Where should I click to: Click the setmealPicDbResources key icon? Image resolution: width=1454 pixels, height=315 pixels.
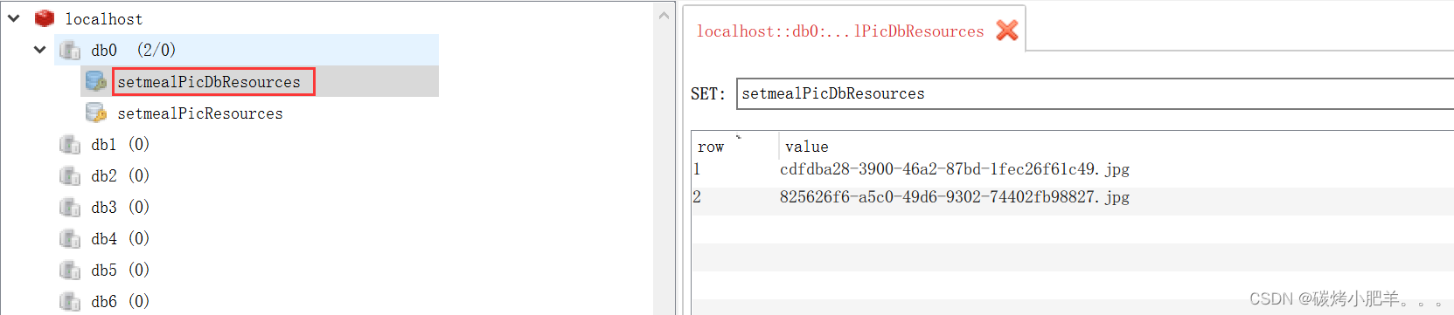96,81
